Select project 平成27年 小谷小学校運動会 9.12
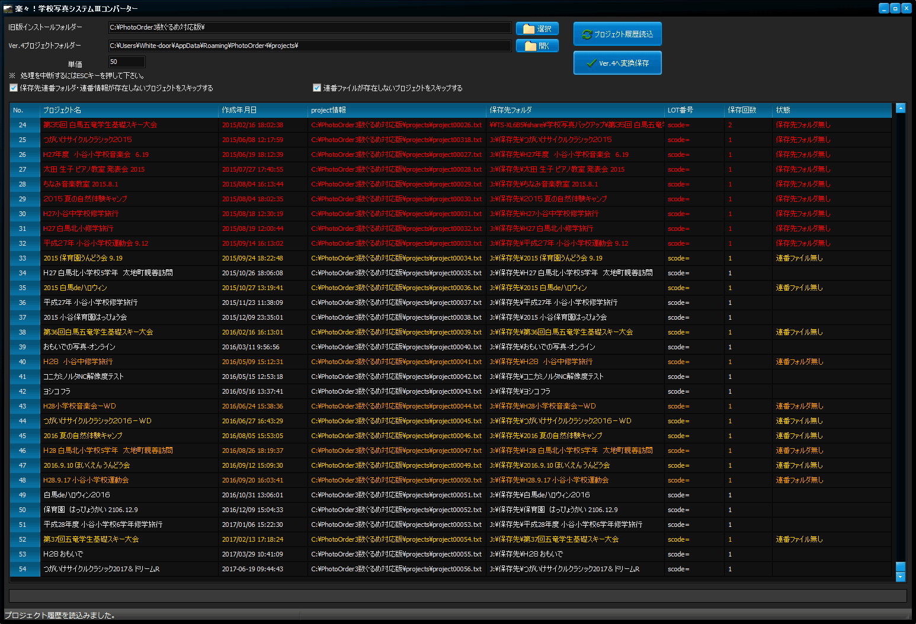The image size is (916, 624). (95, 243)
